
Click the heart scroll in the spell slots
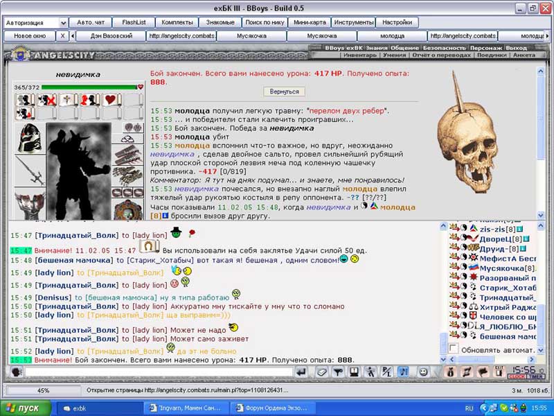tap(111, 100)
